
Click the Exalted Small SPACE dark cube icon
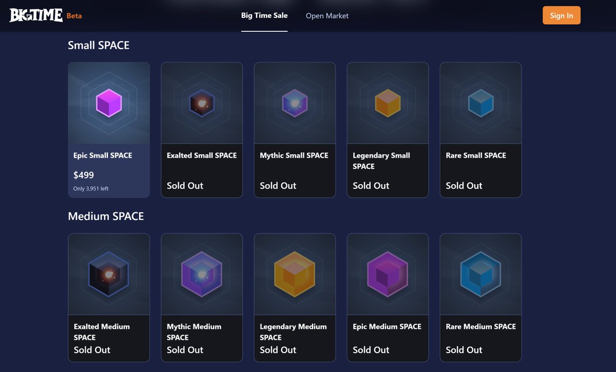tap(202, 103)
